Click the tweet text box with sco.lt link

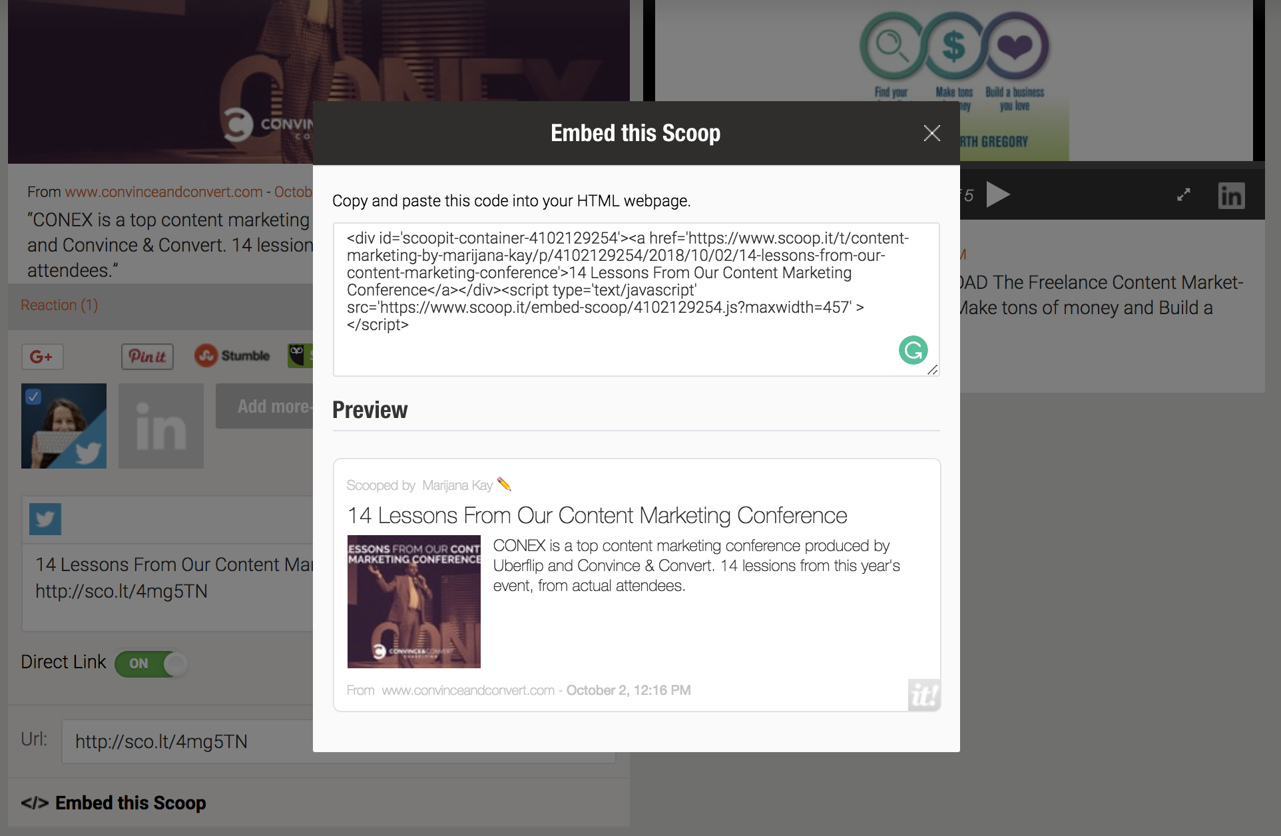pos(168,587)
